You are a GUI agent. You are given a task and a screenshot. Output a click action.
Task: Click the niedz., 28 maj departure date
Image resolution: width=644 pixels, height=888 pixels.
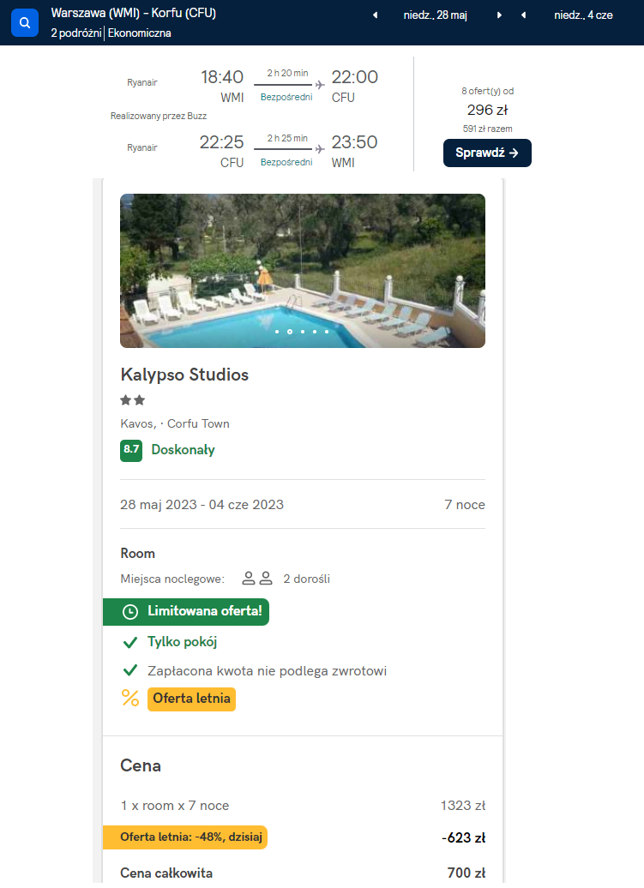[436, 15]
